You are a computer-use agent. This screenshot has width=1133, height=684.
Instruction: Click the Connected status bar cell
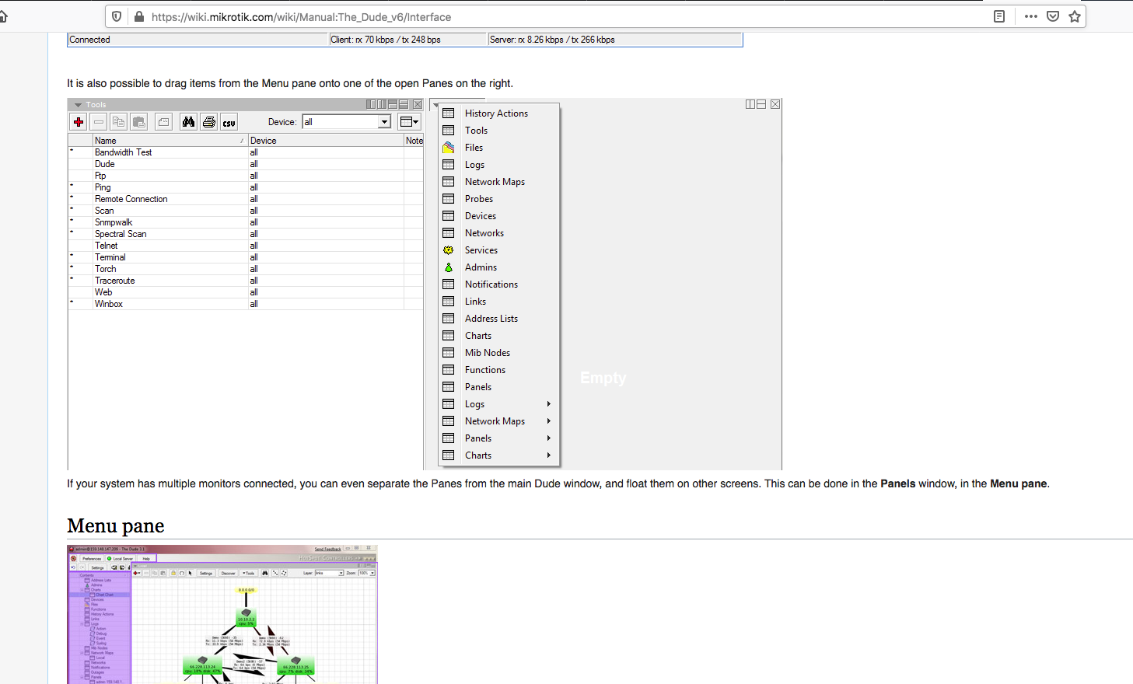pos(198,40)
